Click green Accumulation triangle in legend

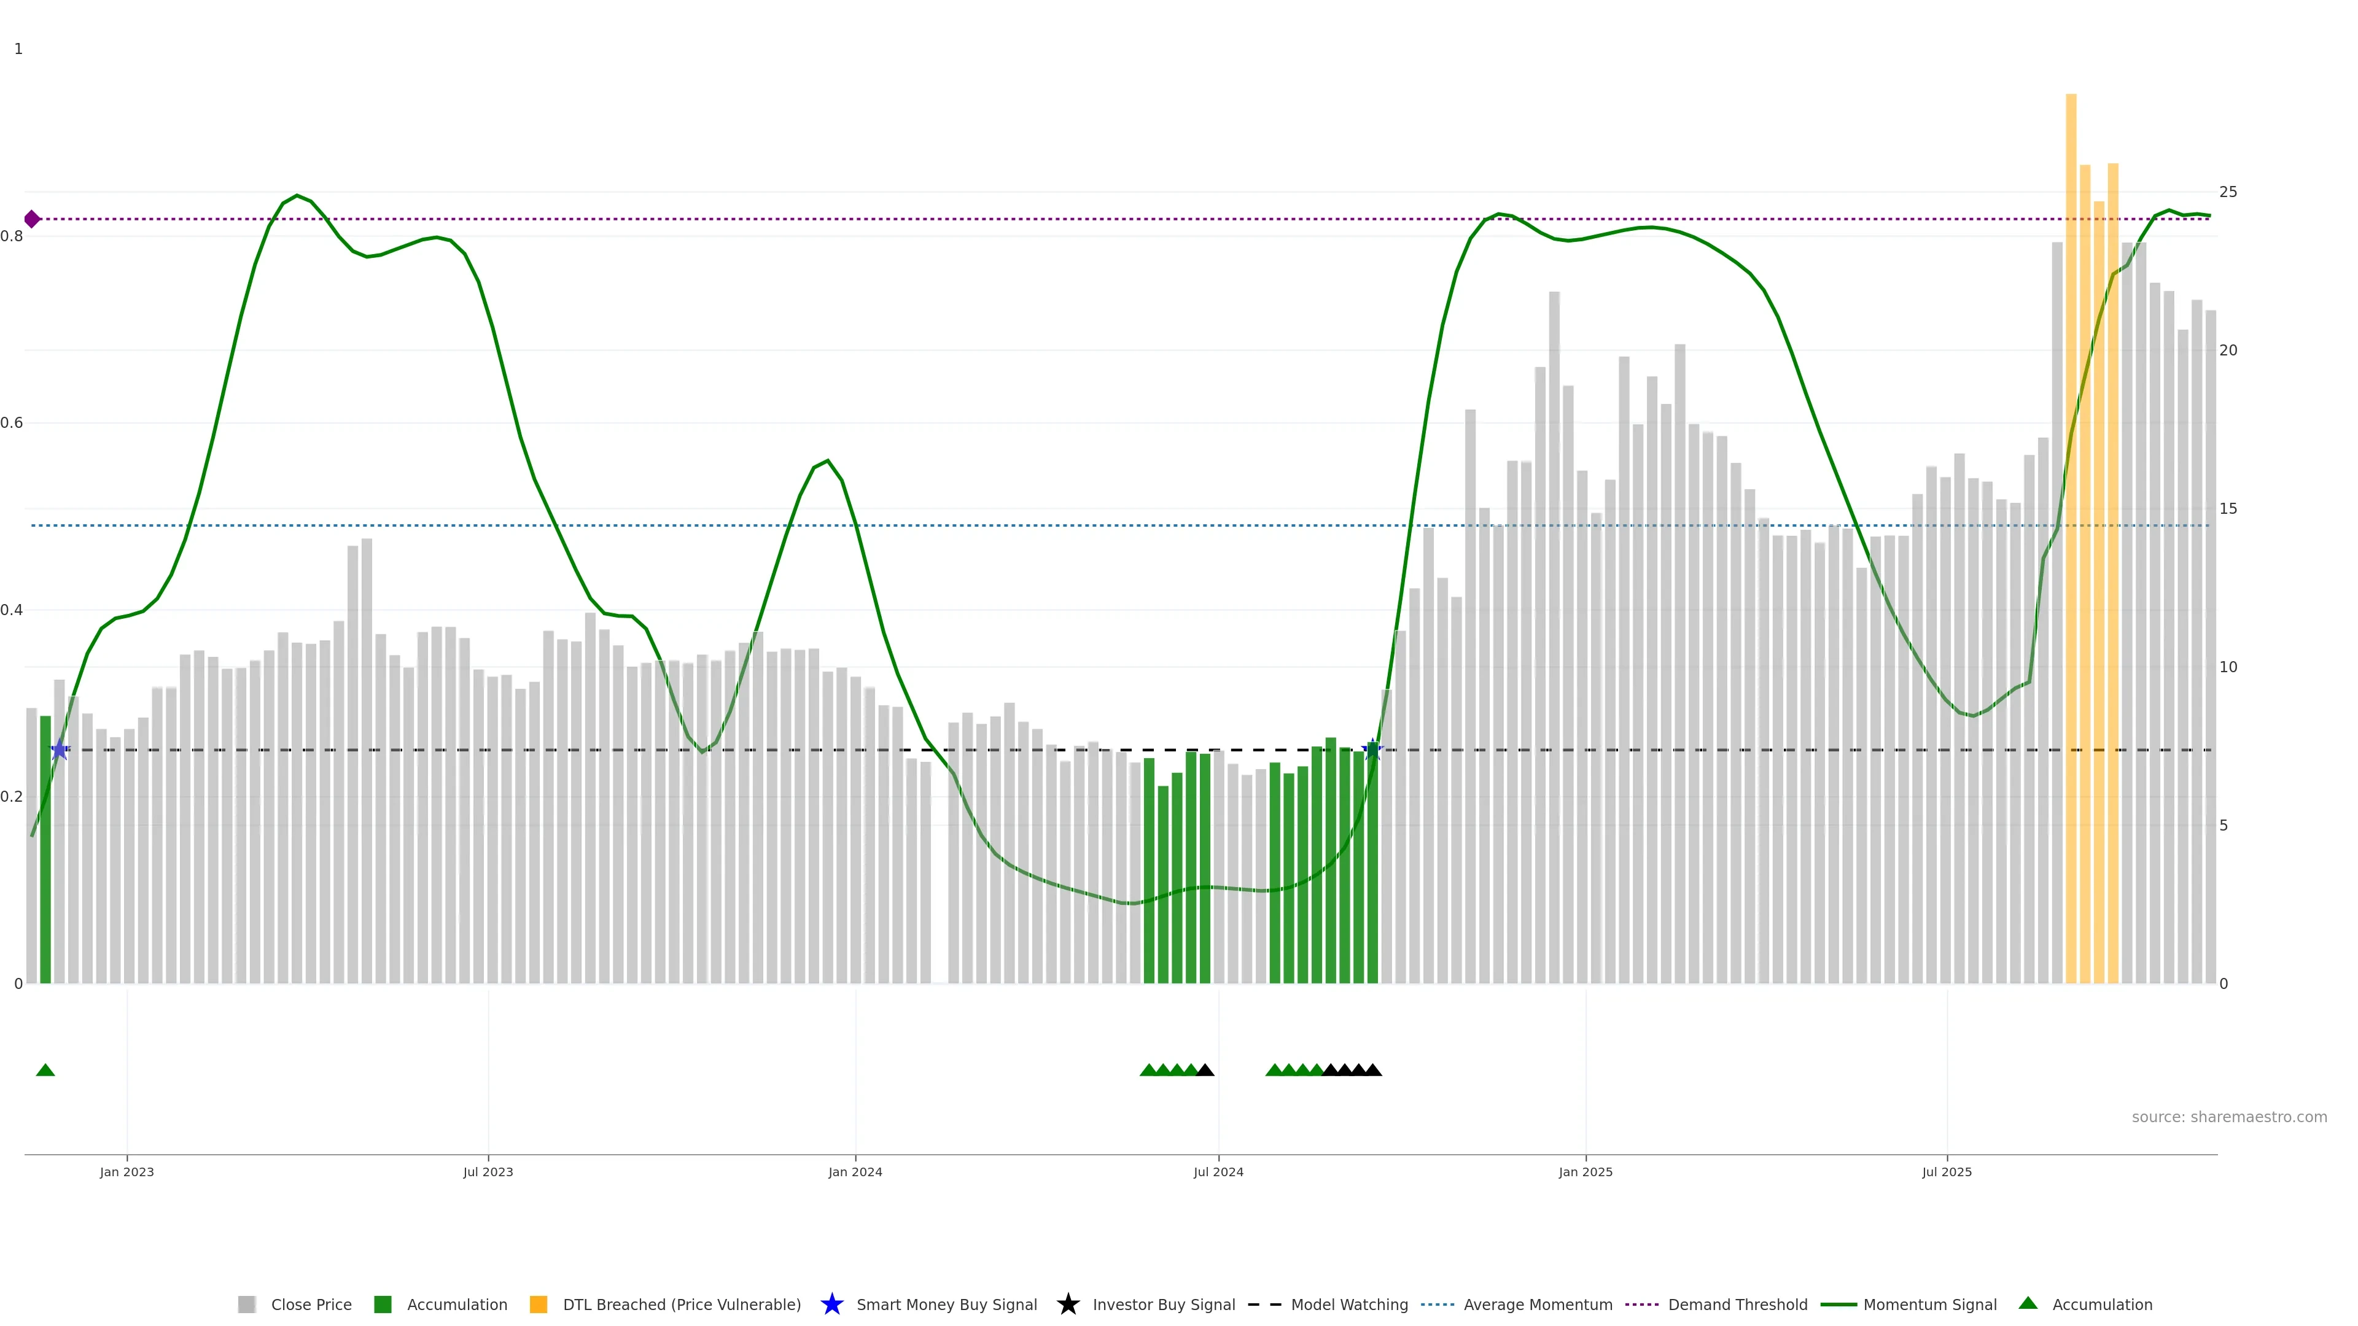coord(2028,1304)
